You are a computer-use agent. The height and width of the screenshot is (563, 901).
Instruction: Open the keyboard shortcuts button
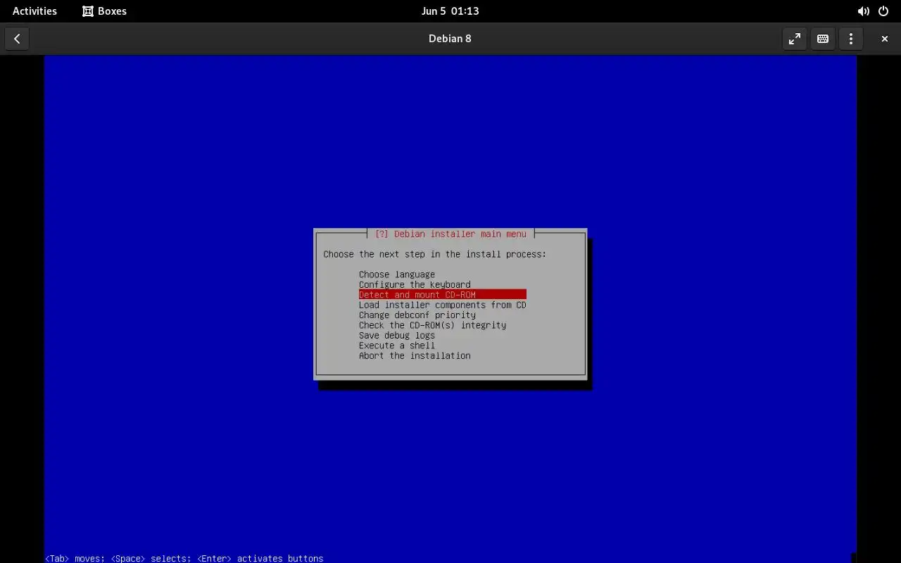(823, 39)
